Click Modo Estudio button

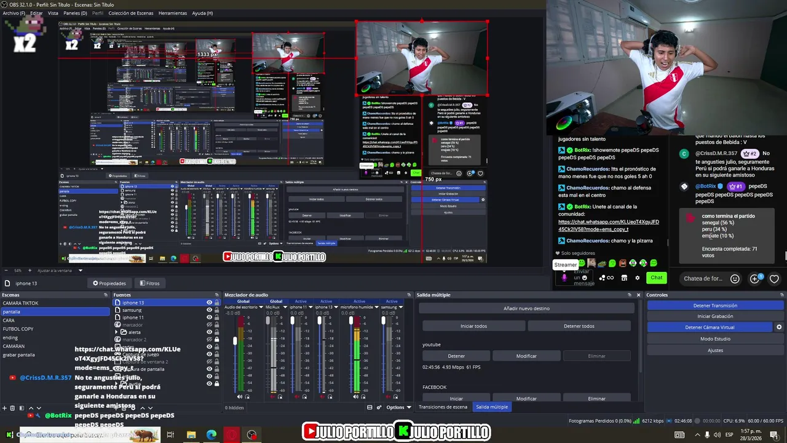coord(715,339)
